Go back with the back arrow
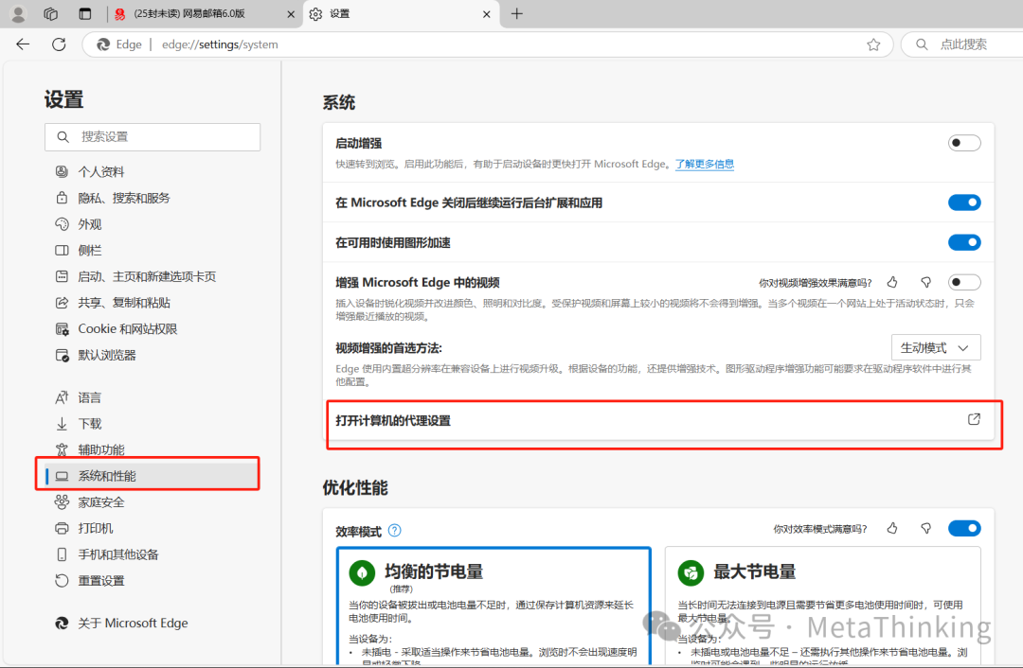The image size is (1023, 668). coord(23,44)
